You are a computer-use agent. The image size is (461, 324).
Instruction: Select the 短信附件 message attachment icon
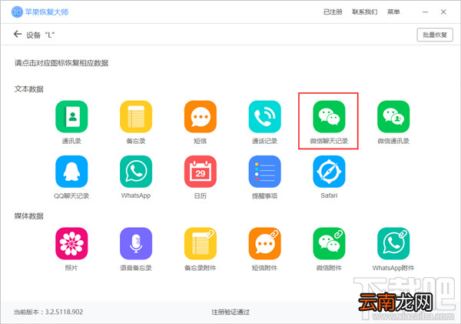[x=264, y=243]
